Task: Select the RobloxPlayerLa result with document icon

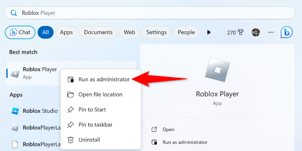Action: click(x=35, y=144)
